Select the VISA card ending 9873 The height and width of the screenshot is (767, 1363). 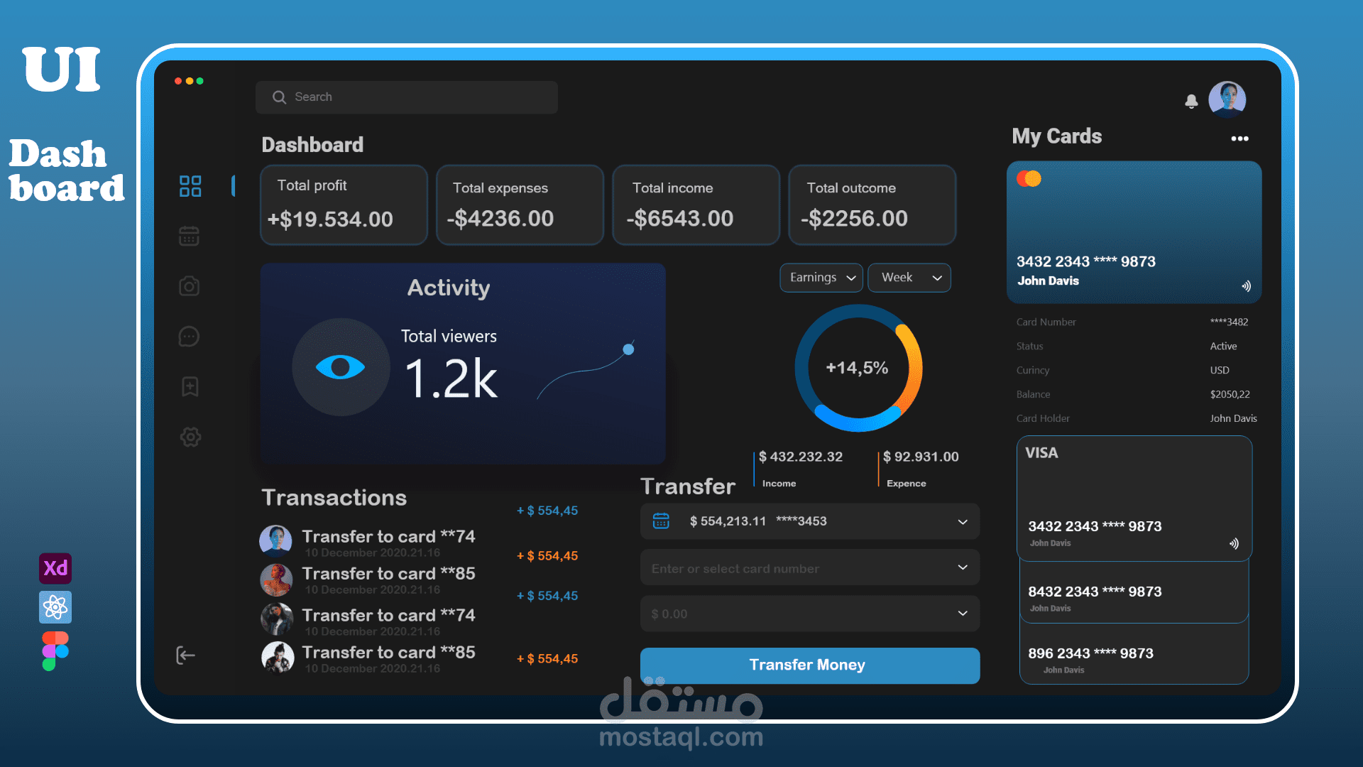point(1133,497)
